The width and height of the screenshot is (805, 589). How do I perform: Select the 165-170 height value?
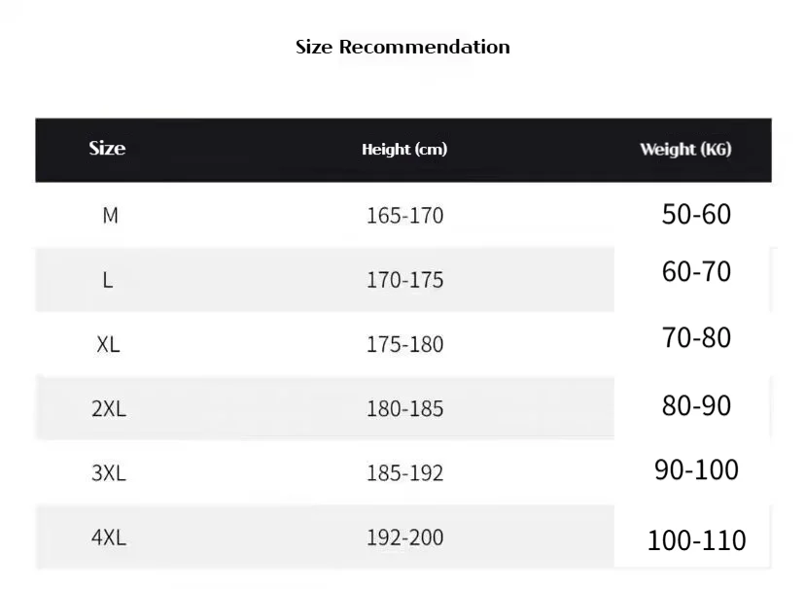point(404,216)
